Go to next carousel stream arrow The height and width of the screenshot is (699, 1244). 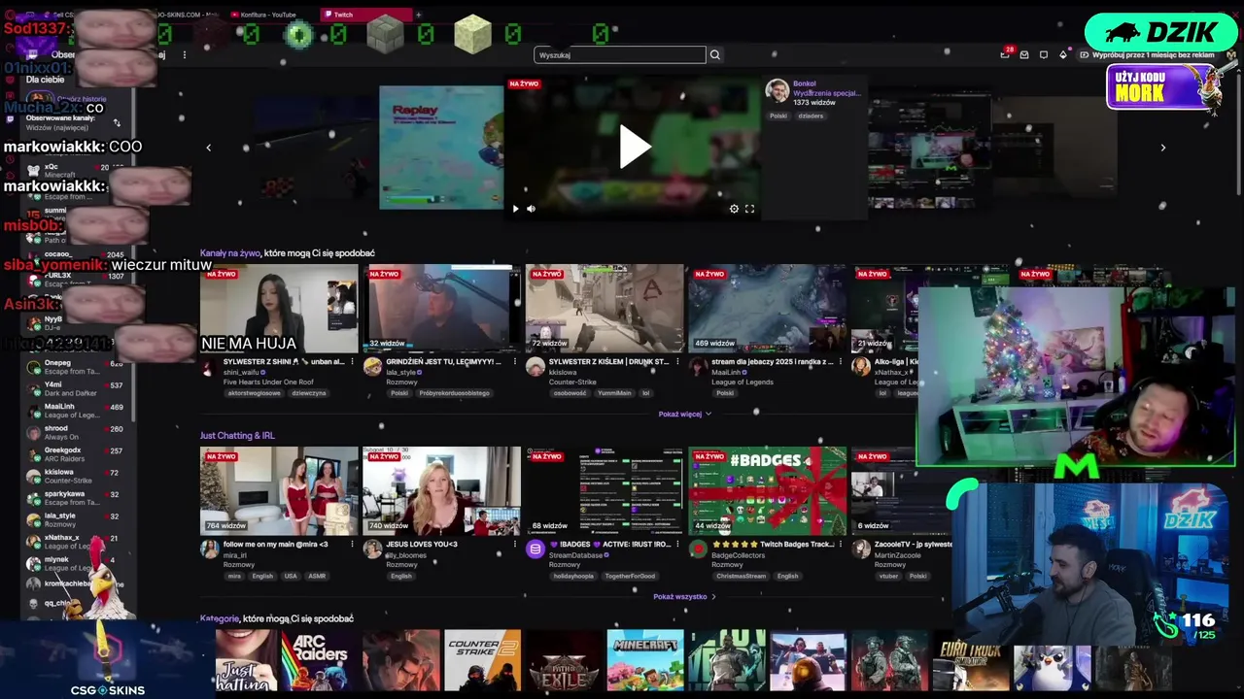point(1163,148)
